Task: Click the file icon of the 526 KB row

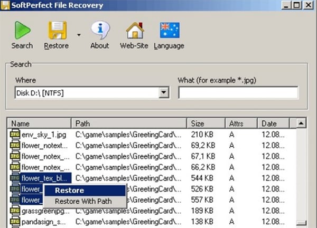Action: pos(15,189)
